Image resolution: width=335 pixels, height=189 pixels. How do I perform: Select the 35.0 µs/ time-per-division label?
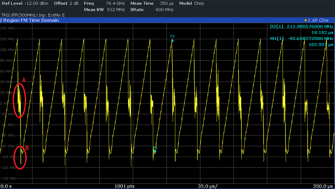point(208,186)
